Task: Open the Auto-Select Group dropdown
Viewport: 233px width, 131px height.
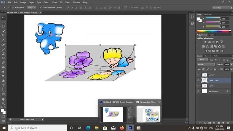Action: (x=31, y=8)
